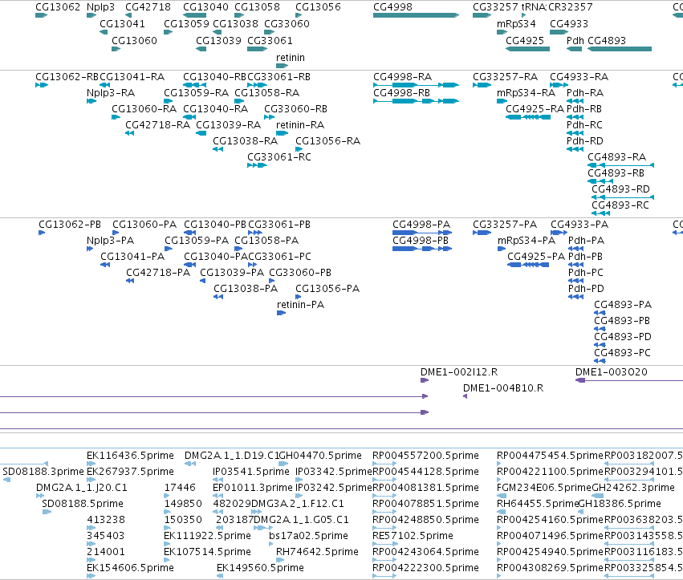Screen dimensions: 683x580
Task: Select the CG4925-RA transcript label
Action: click(x=535, y=109)
